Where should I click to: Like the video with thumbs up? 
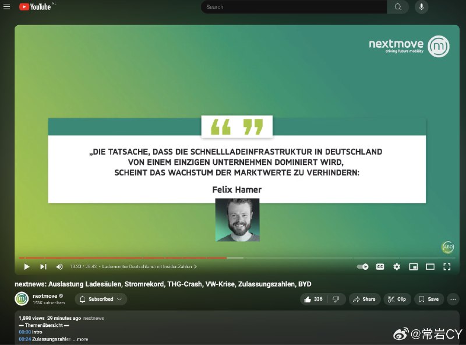point(313,299)
